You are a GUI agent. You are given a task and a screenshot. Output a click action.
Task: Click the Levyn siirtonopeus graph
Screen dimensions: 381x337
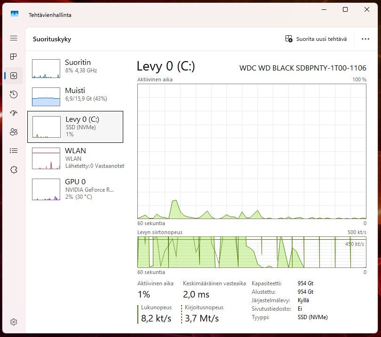pyautogui.click(x=252, y=252)
